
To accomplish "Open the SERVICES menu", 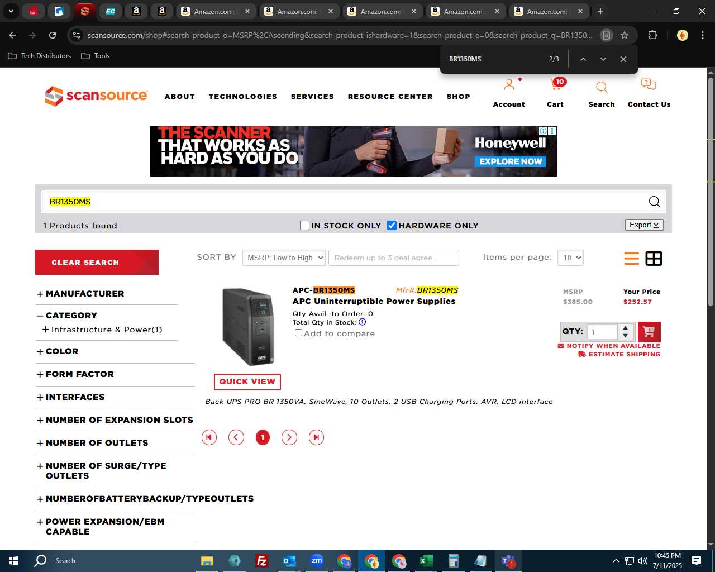I will click(x=312, y=97).
